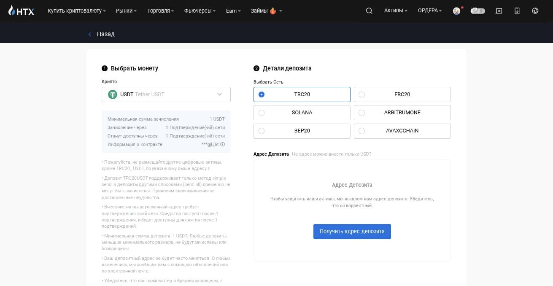Click the Tether USDT coin icon
The image size is (553, 286).
[x=113, y=94]
